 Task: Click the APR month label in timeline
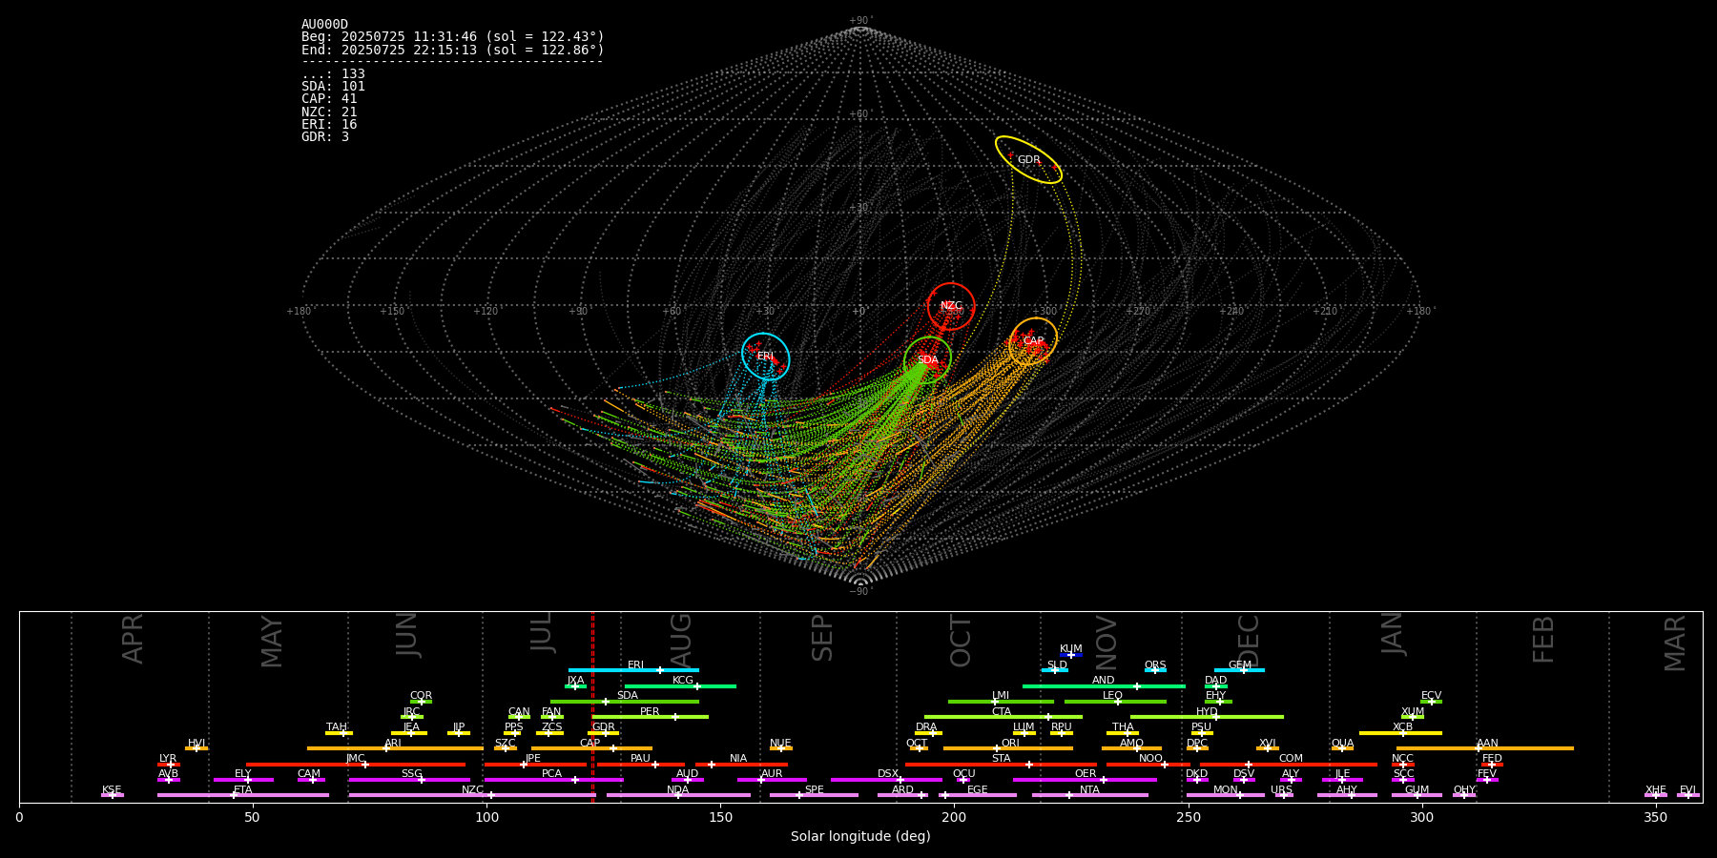(x=133, y=639)
